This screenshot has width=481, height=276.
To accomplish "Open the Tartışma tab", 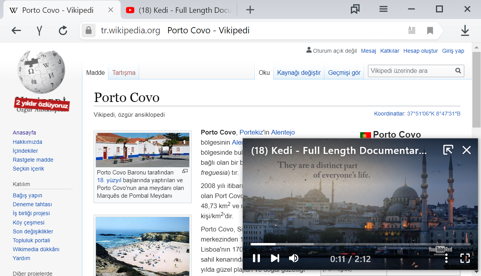I will coord(124,72).
